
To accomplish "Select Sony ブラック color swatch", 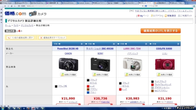I will click(x=88, y=80).
